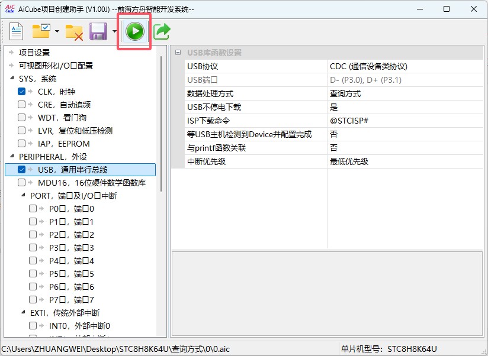
Task: Check the P5口 端口5 checkbox
Action: [x=33, y=274]
